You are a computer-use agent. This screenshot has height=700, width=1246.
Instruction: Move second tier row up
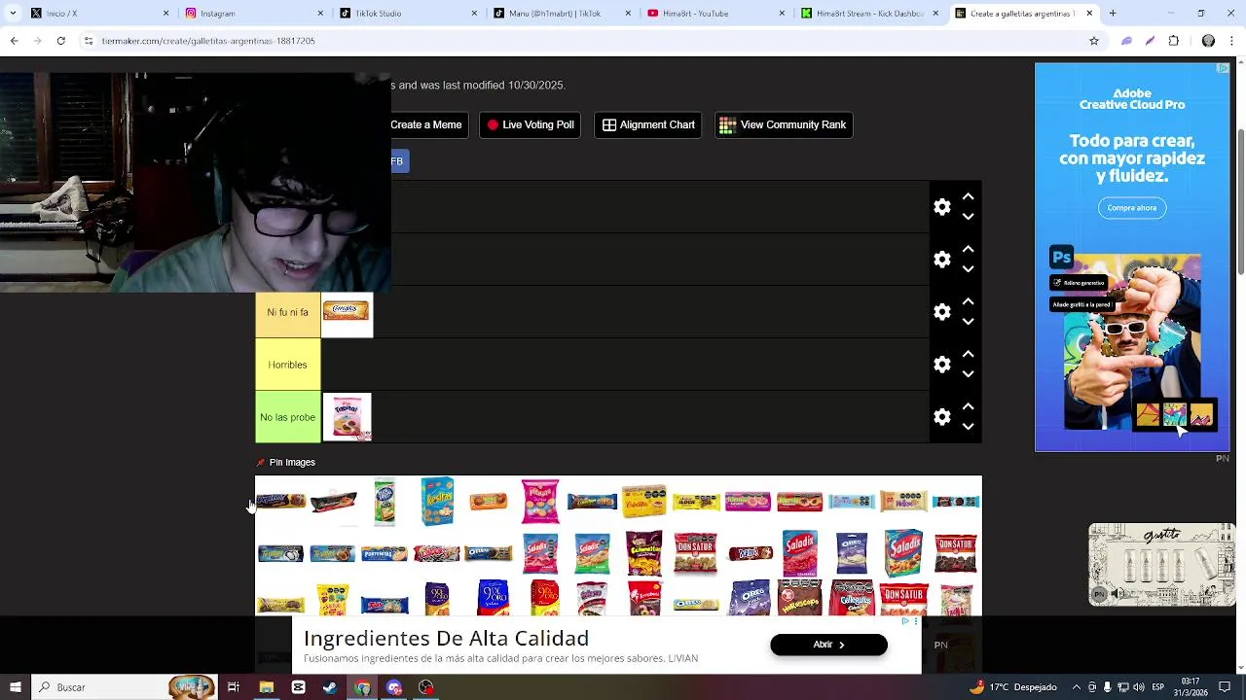click(968, 250)
